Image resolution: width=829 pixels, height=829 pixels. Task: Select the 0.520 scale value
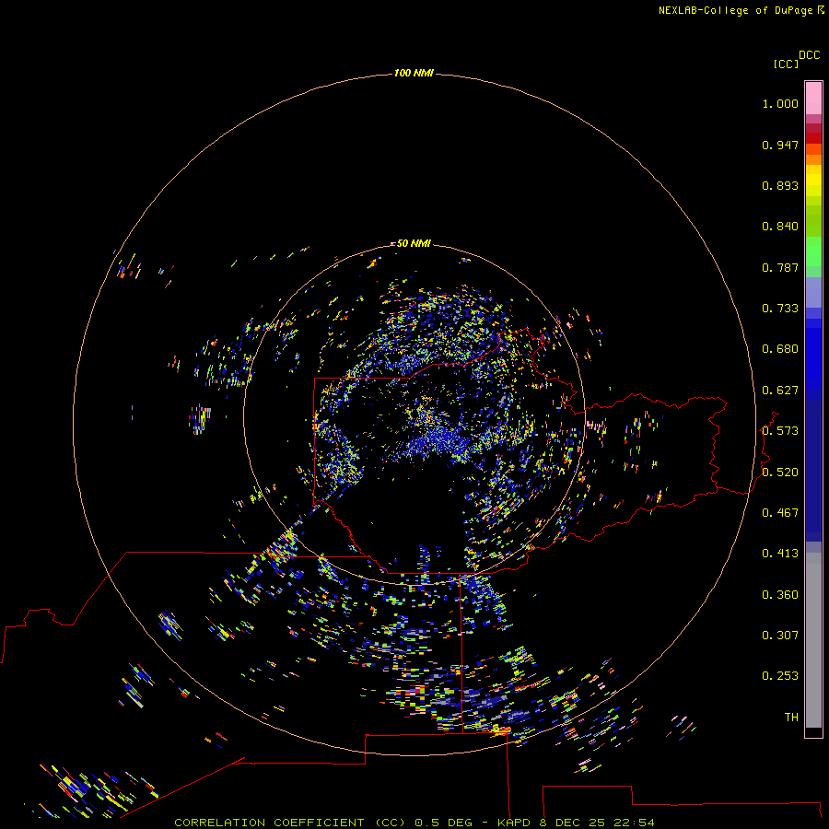[780, 473]
